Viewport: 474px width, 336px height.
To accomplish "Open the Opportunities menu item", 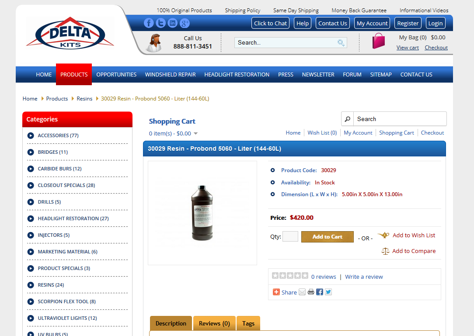I will [116, 75].
